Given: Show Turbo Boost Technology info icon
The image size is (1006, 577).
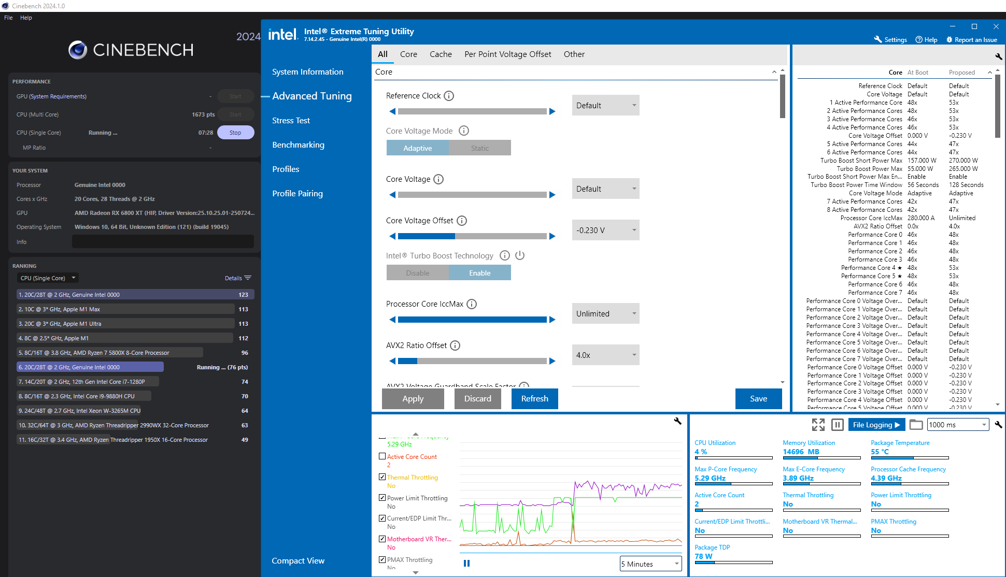Looking at the screenshot, I should click(x=505, y=255).
